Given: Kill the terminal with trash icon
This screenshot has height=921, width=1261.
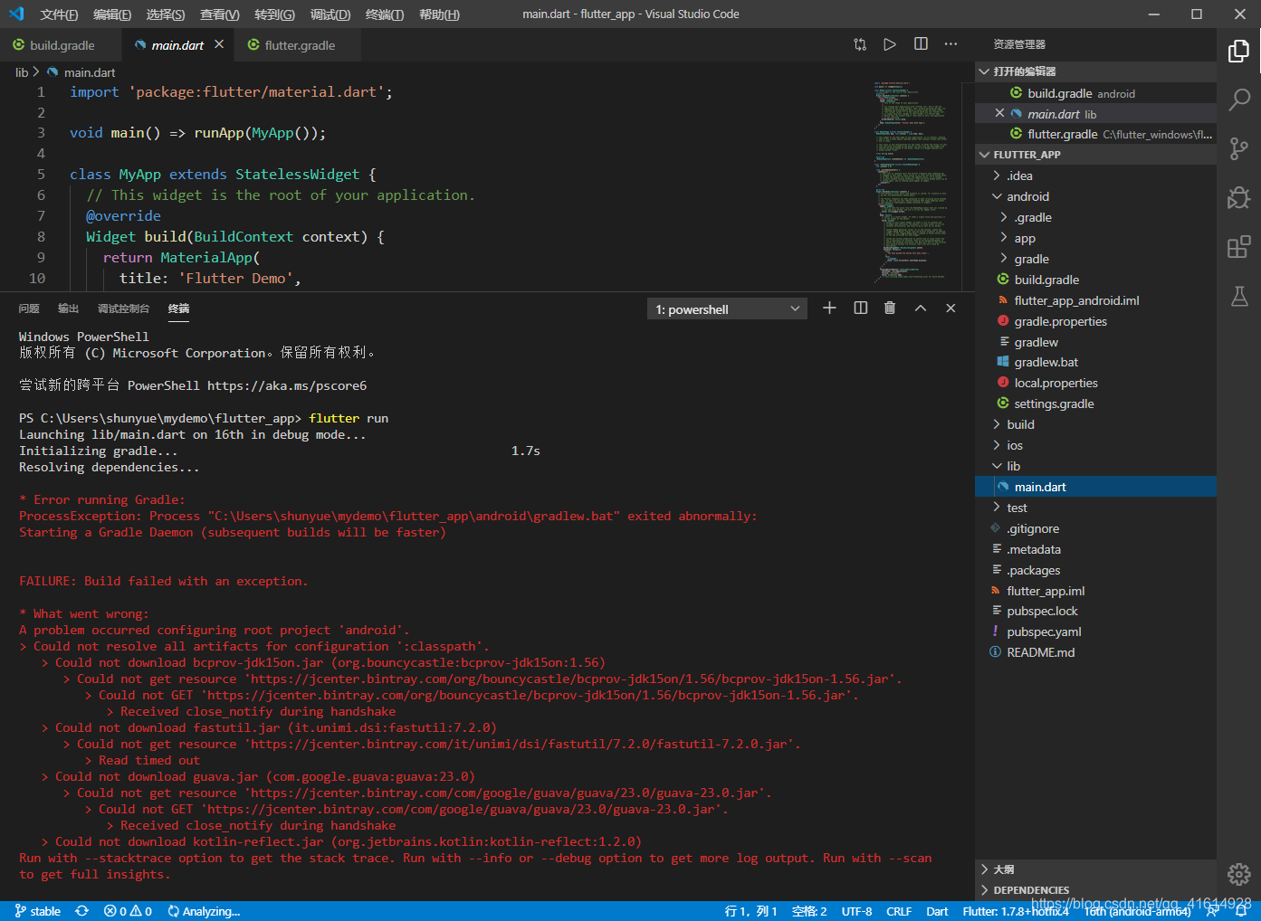Looking at the screenshot, I should (x=890, y=309).
